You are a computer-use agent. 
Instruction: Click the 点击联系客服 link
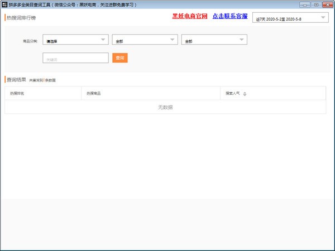coord(229,16)
